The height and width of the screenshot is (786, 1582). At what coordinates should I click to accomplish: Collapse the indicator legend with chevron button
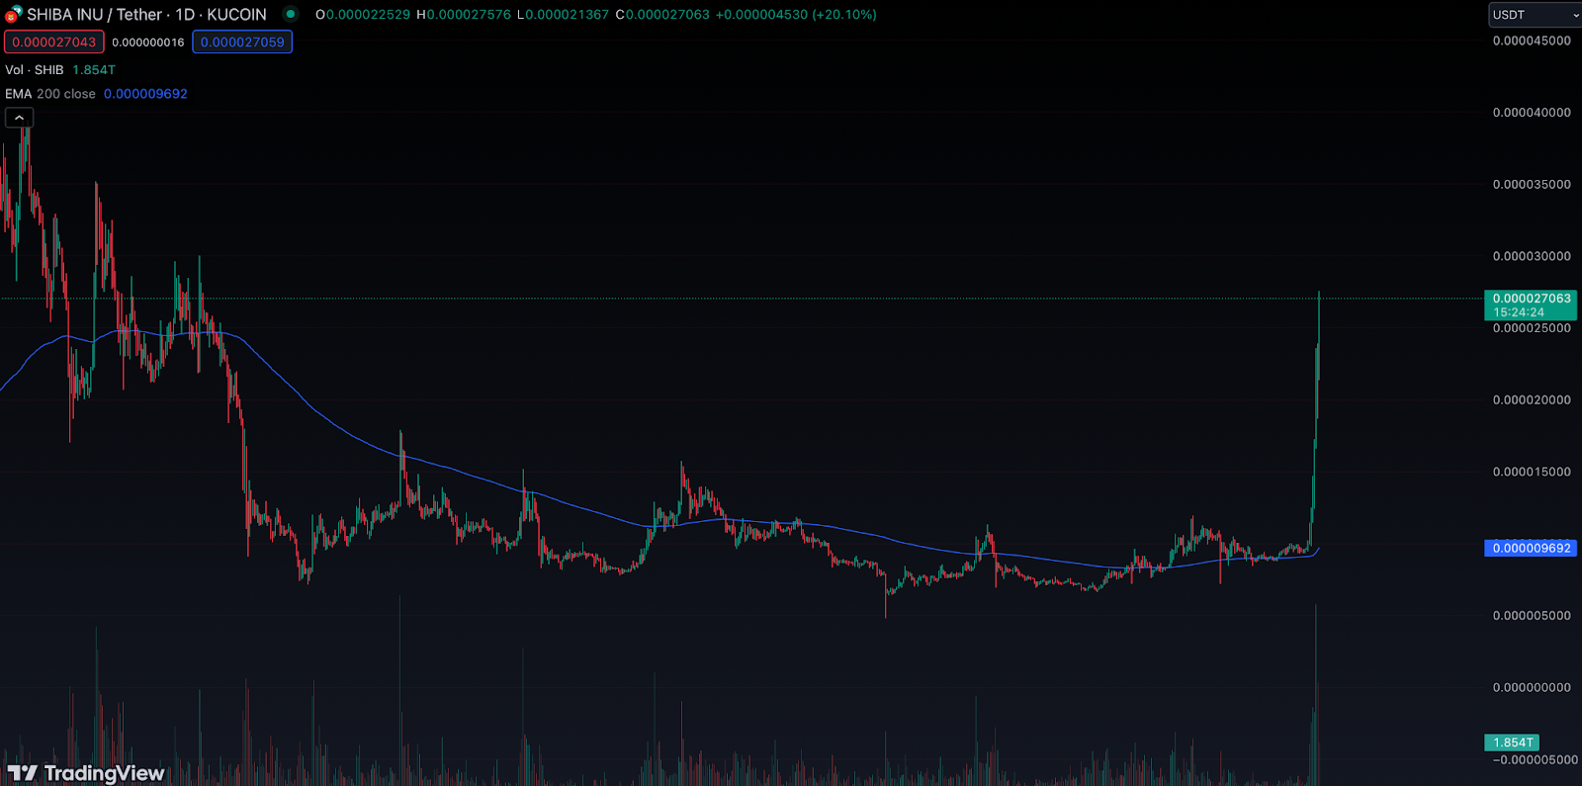click(x=19, y=118)
